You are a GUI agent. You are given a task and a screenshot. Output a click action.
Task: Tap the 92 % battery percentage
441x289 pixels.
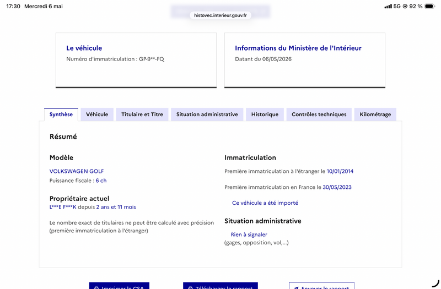(x=416, y=6)
